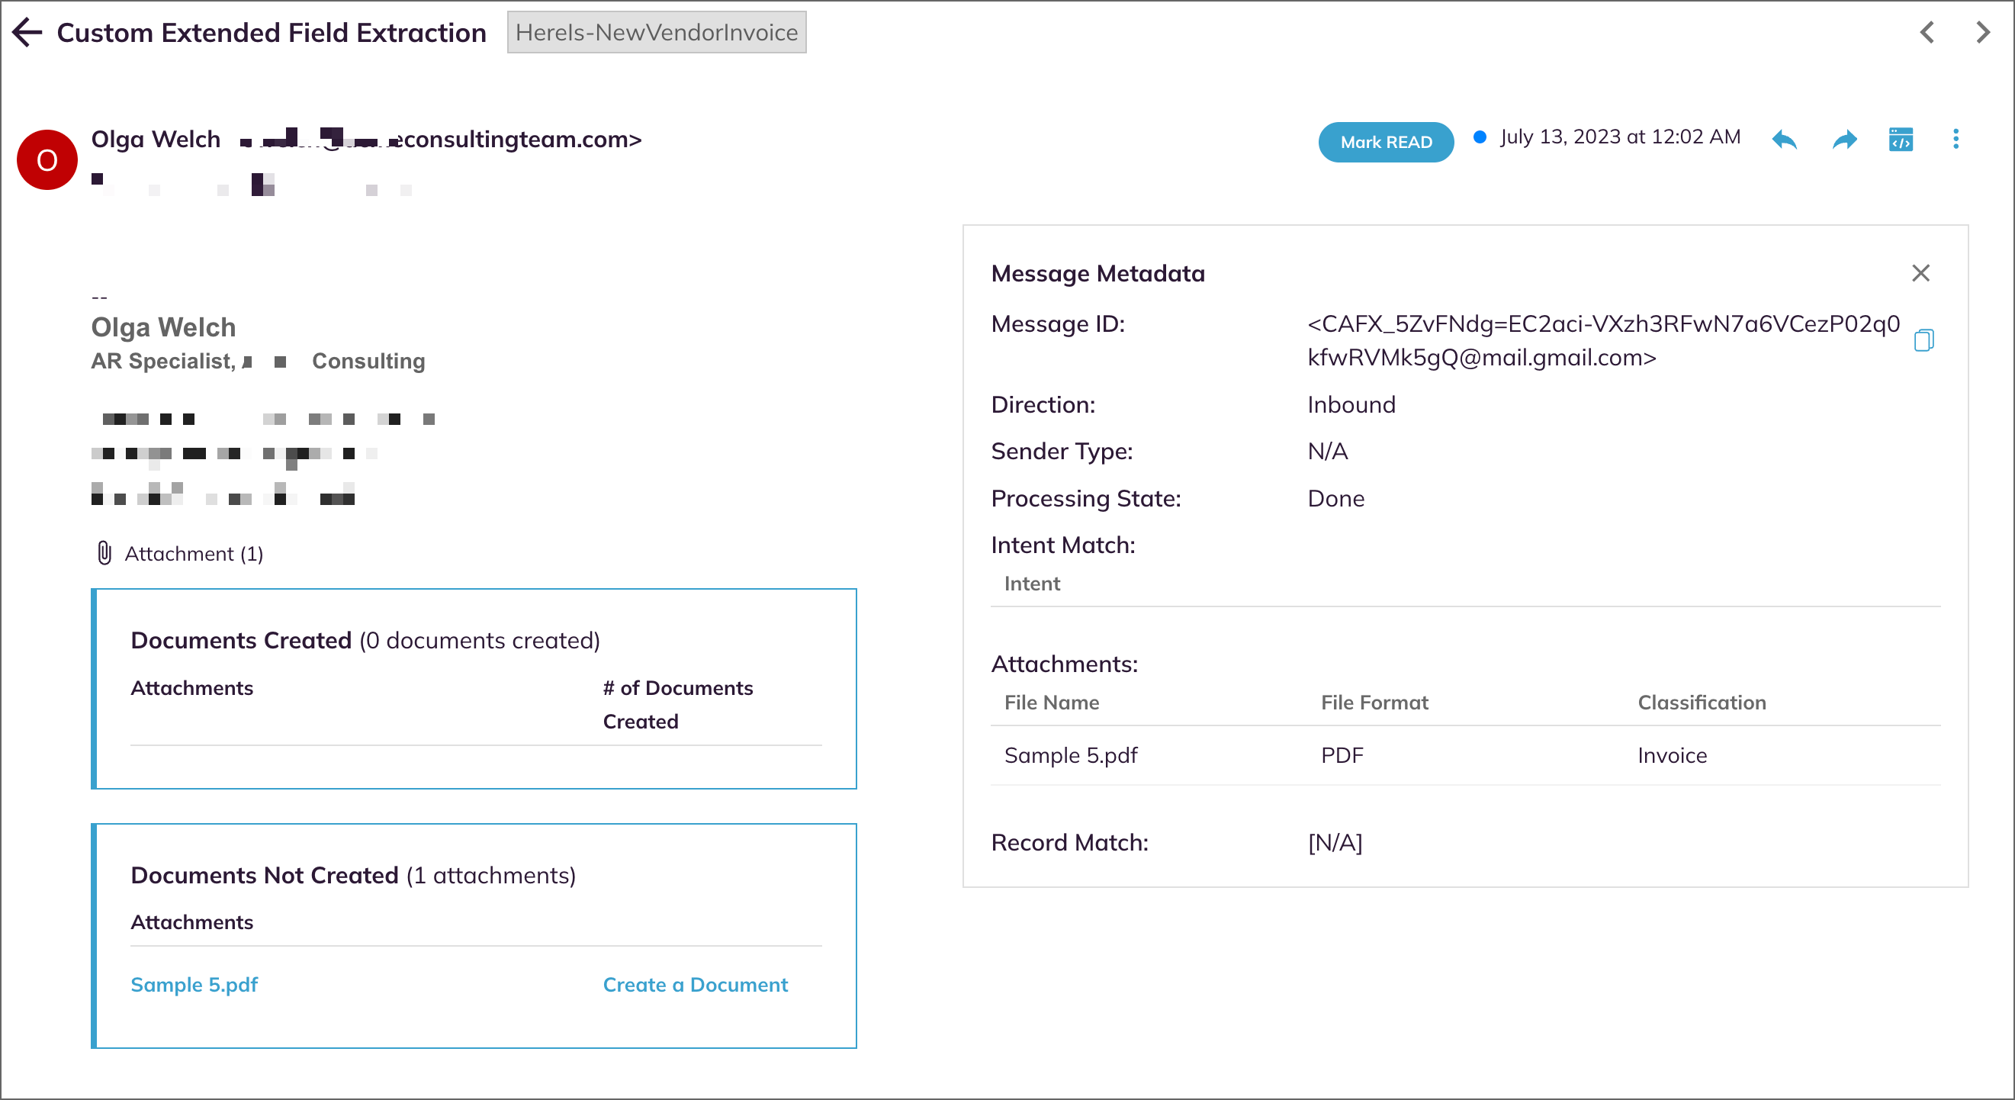Close the Message Metadata panel

click(x=1921, y=272)
